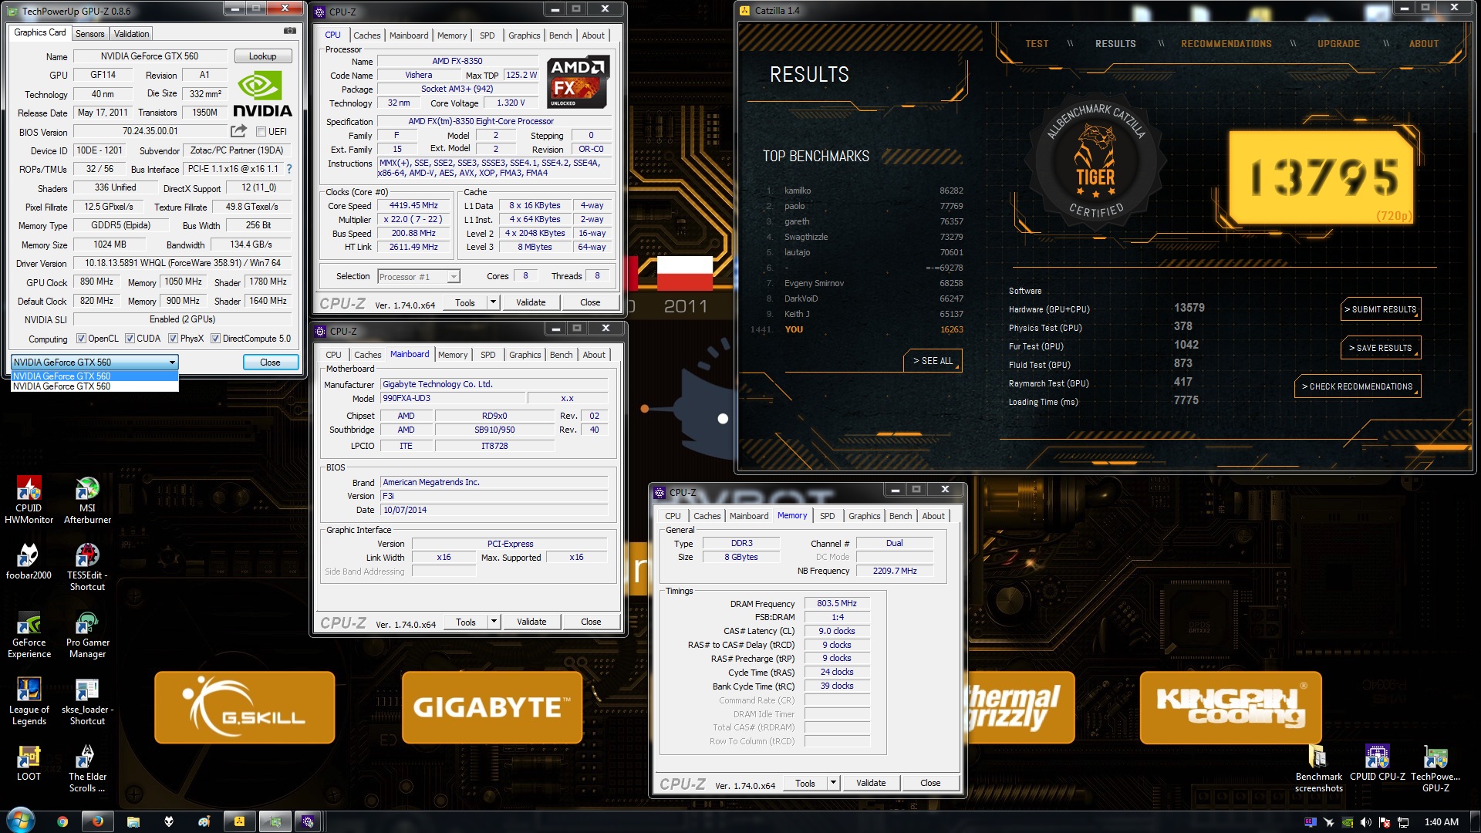Open Windows Explorer from the taskbar
Viewport: 1481px width, 833px height.
[x=133, y=821]
